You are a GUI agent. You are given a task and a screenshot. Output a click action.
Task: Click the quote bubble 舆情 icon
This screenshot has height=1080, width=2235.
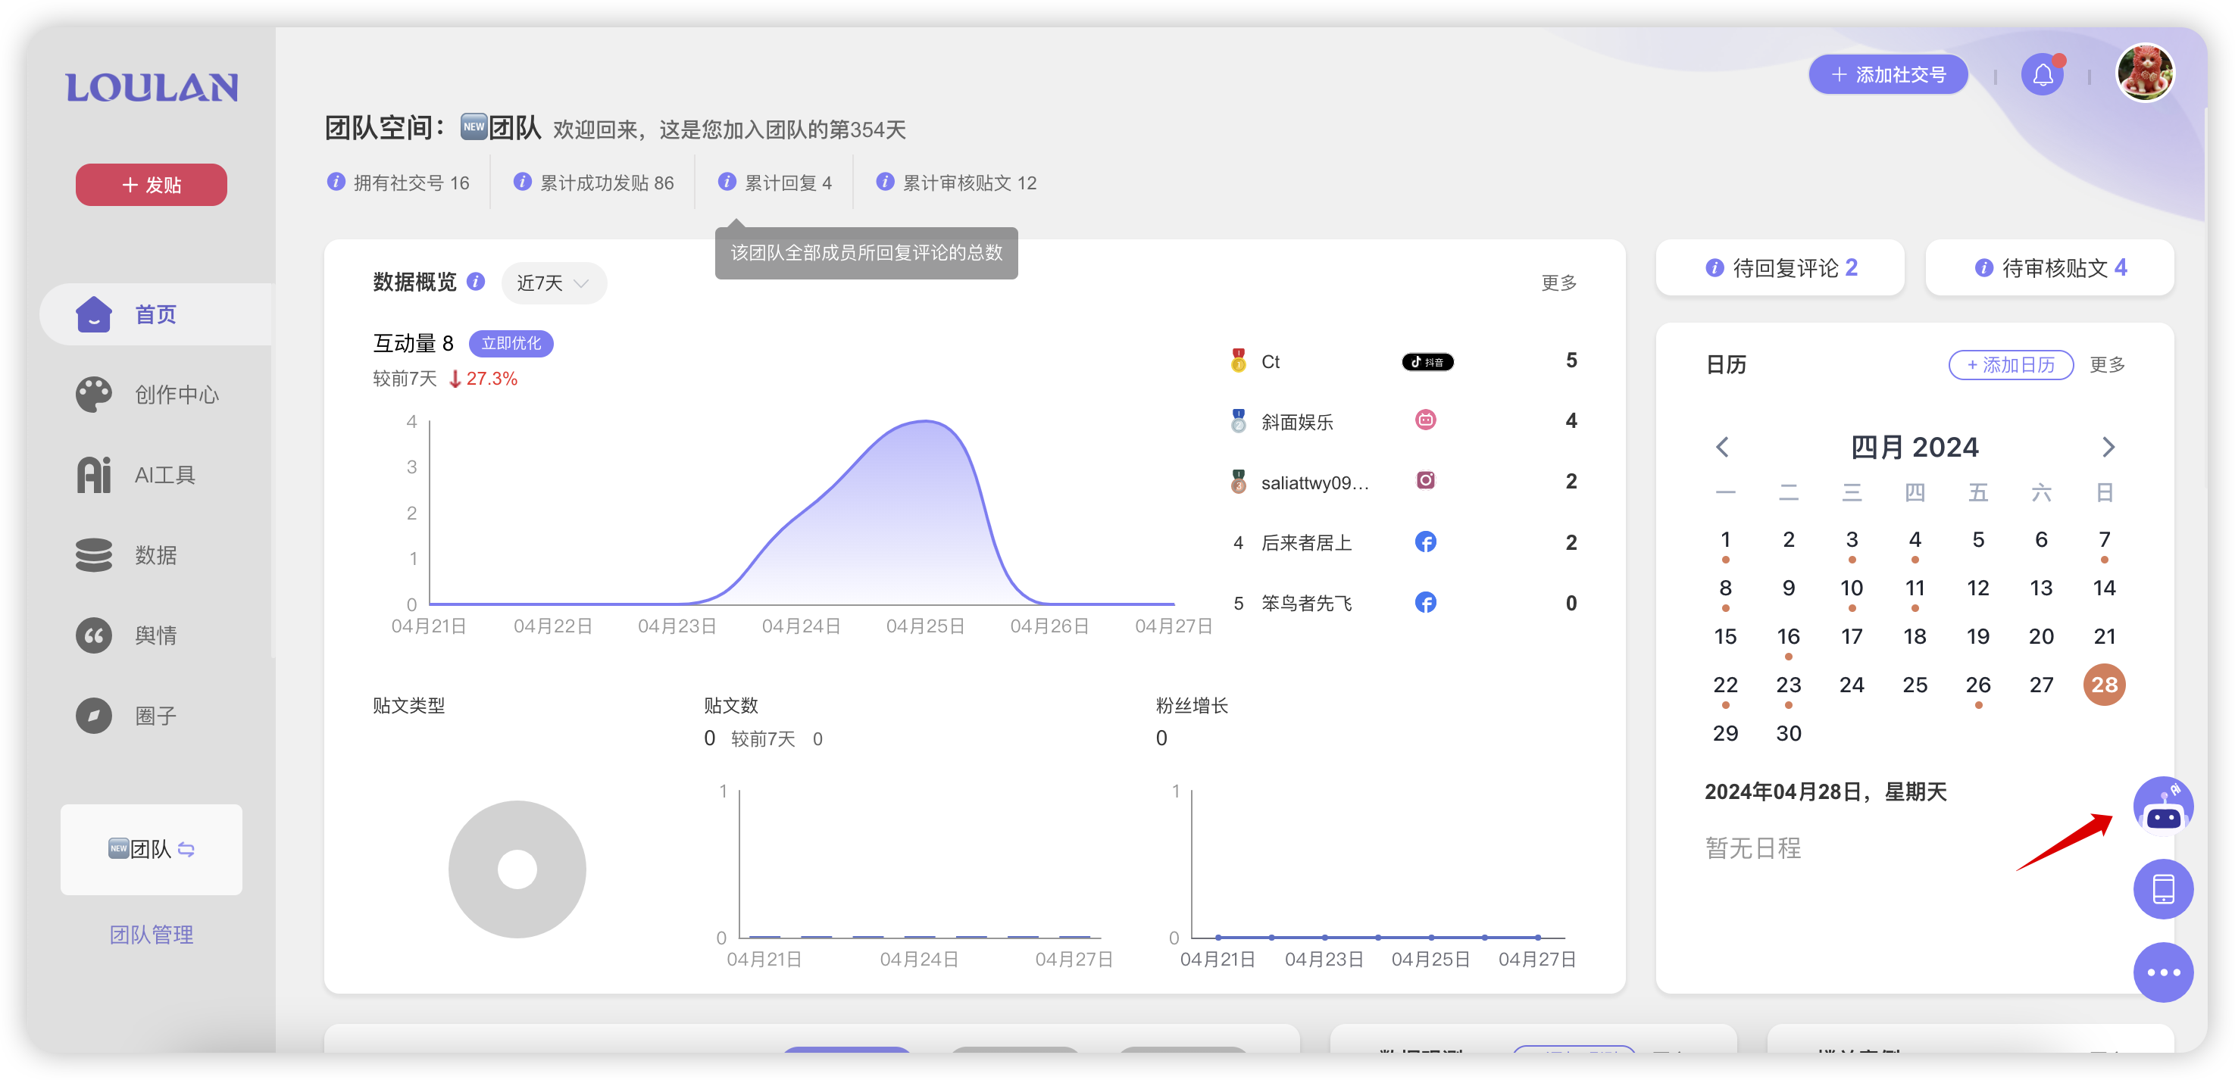(94, 635)
